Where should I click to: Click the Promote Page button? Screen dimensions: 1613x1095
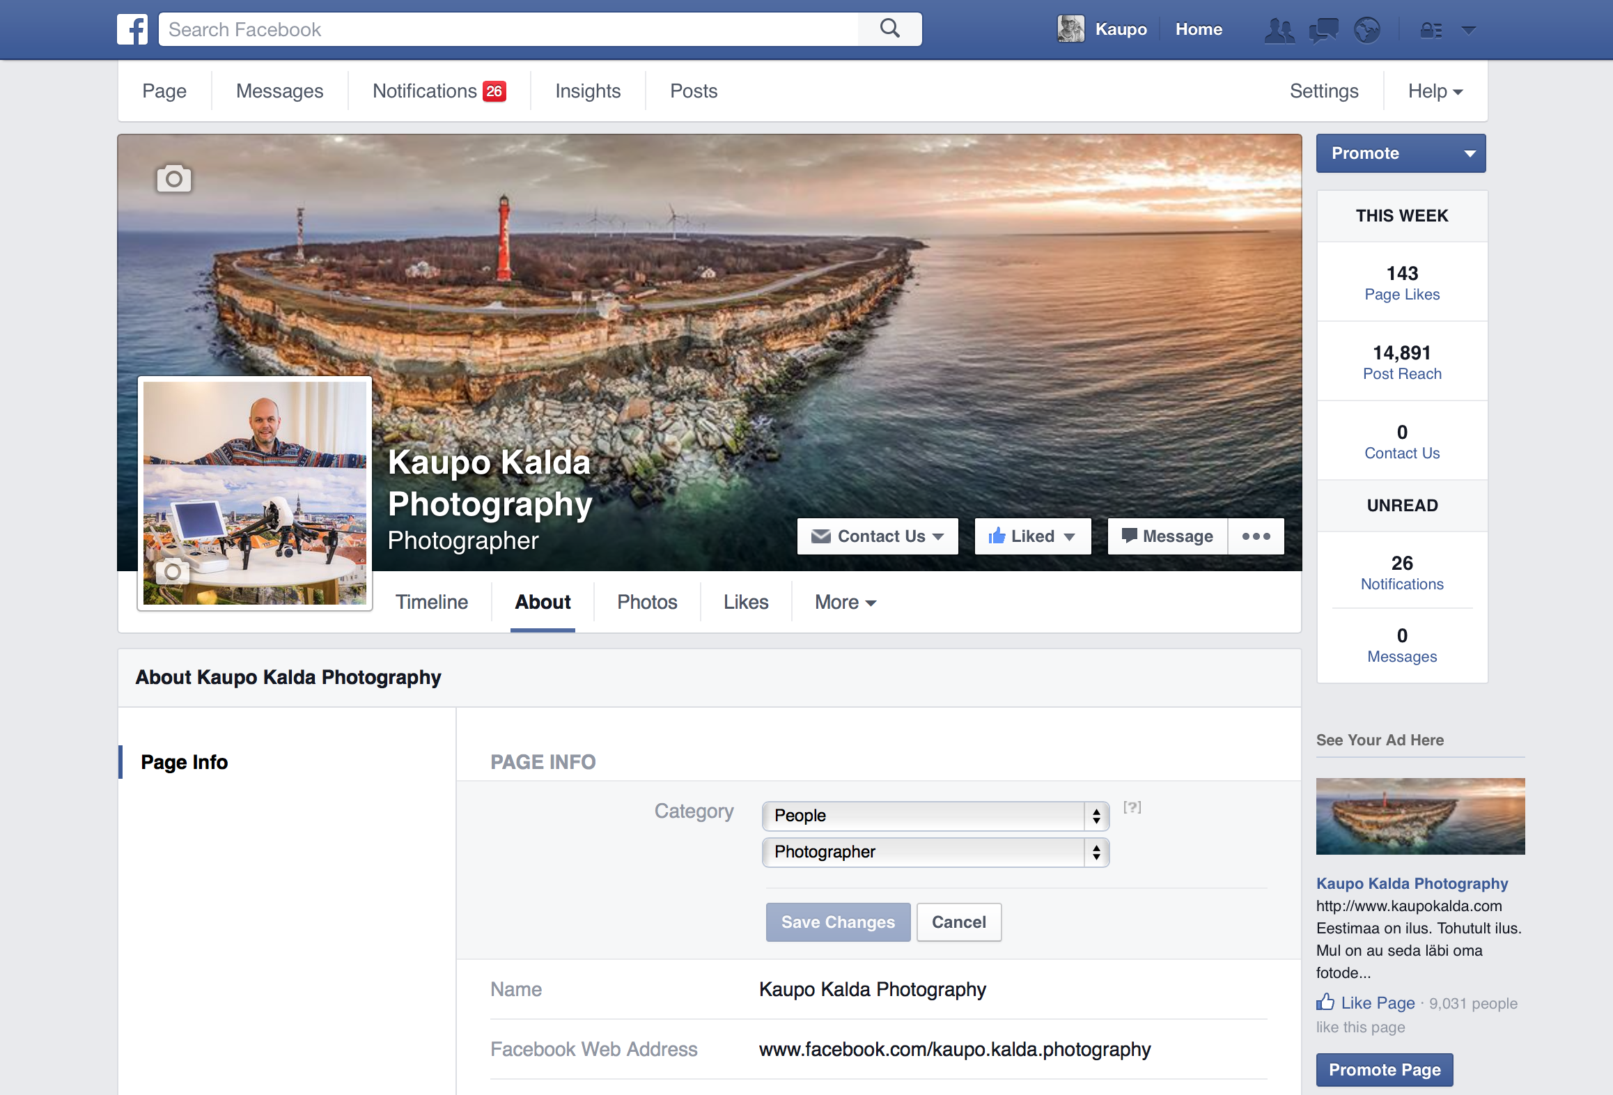click(1384, 1070)
